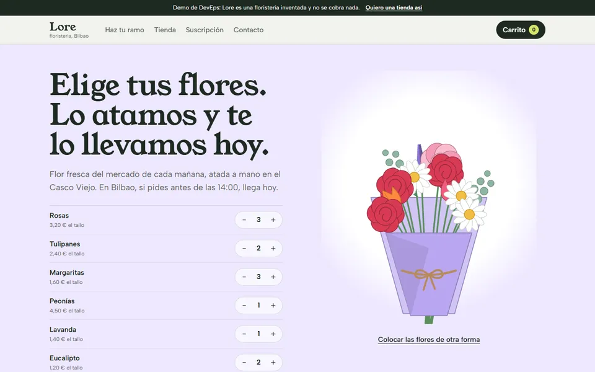Select the Tulipanes label
Viewport: 595px width, 372px height.
[65, 244]
